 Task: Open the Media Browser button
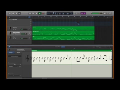coord(110,13)
